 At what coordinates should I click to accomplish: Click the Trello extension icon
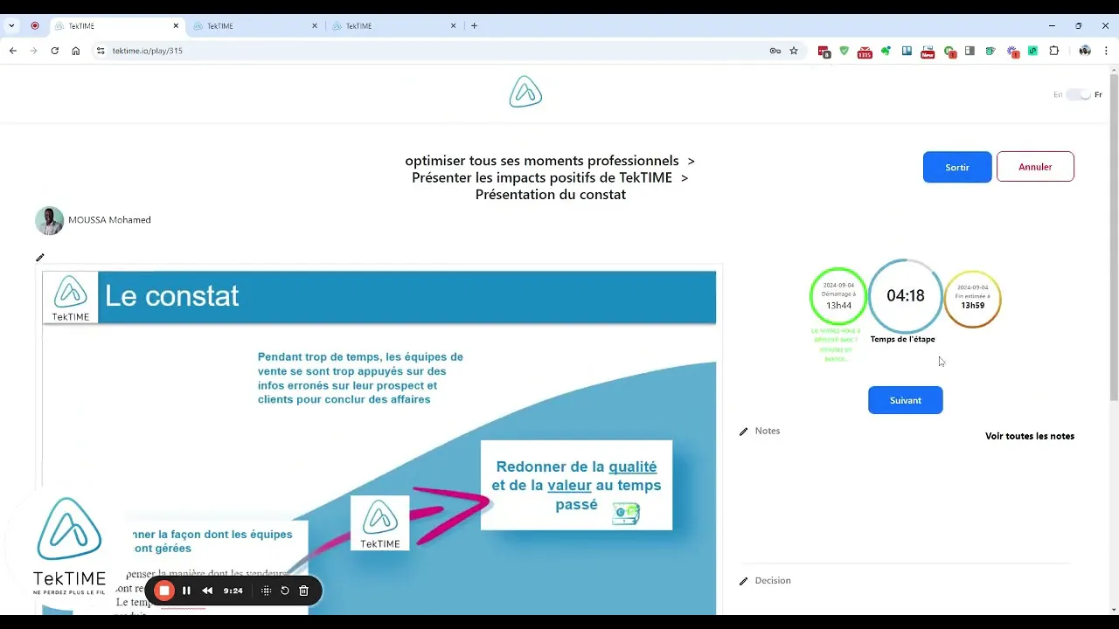click(907, 51)
